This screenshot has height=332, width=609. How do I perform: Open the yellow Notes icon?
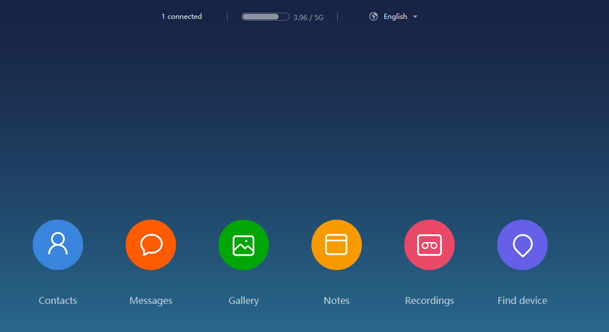(x=337, y=245)
